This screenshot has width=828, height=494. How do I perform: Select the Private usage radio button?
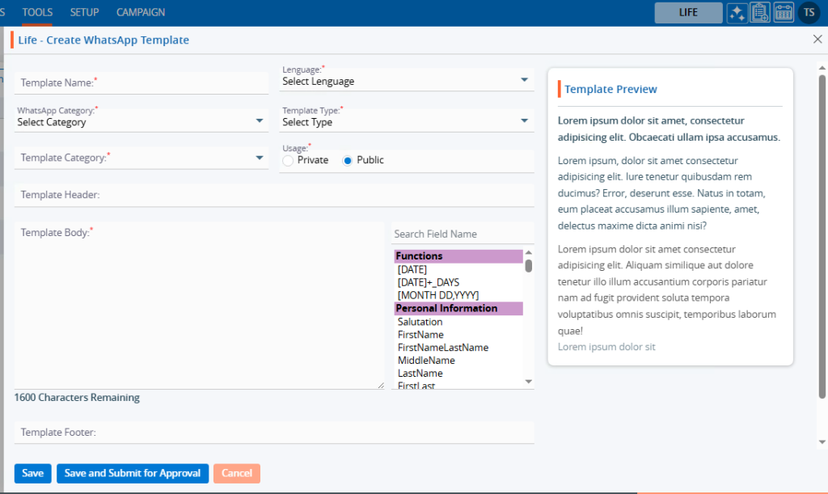tap(288, 161)
